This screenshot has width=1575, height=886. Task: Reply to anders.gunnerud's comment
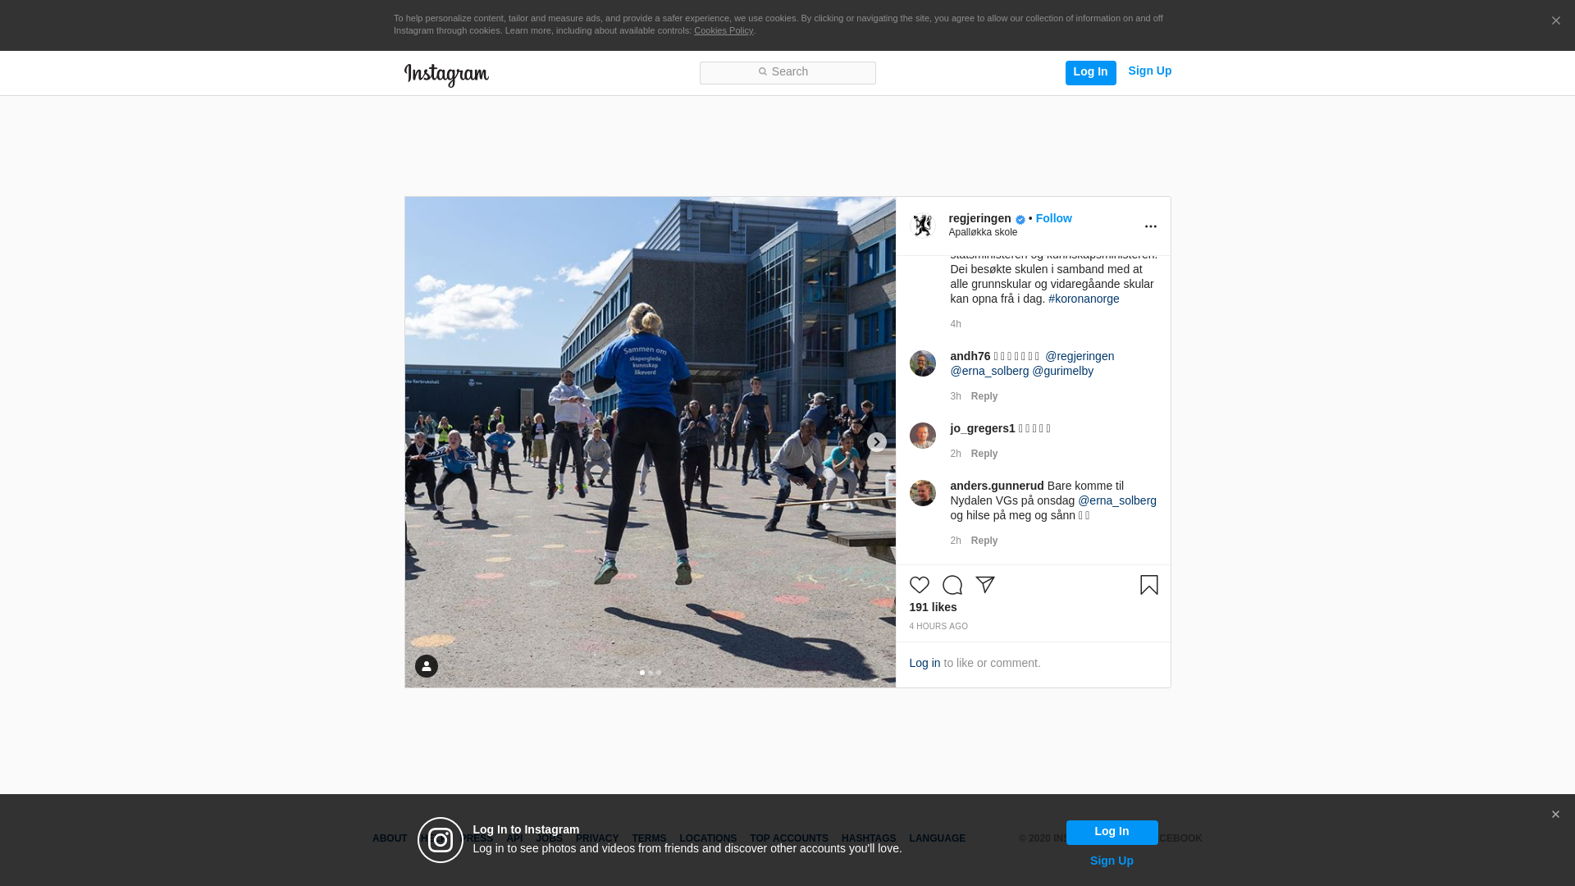(x=984, y=541)
